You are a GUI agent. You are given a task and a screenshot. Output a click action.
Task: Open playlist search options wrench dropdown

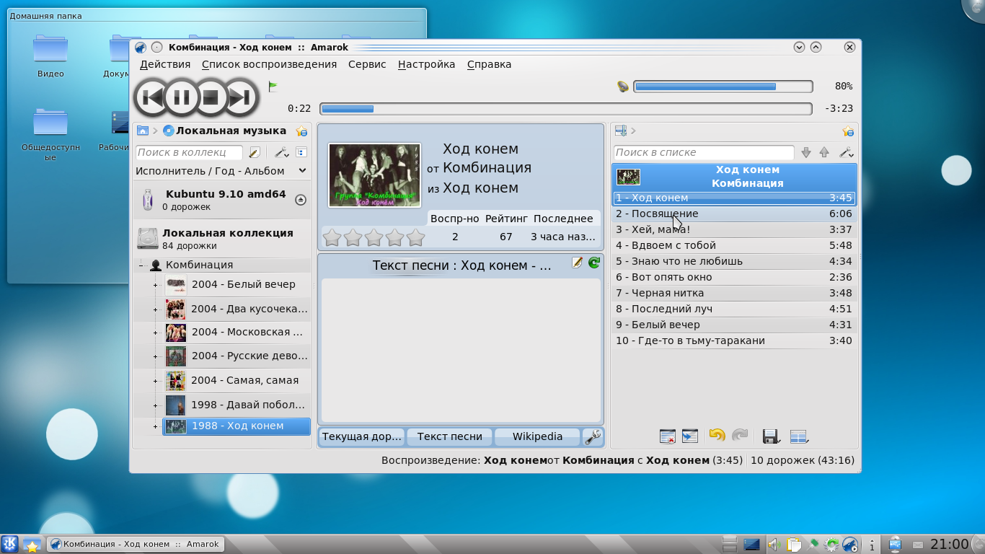click(x=847, y=152)
